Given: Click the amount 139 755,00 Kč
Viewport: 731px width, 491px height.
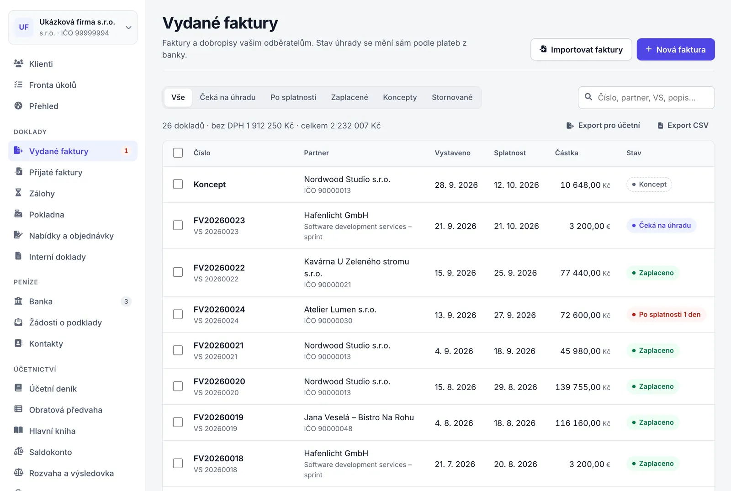Looking at the screenshot, I should [x=583, y=387].
